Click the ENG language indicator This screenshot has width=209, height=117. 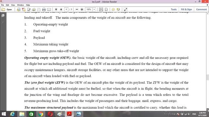coord(194,114)
